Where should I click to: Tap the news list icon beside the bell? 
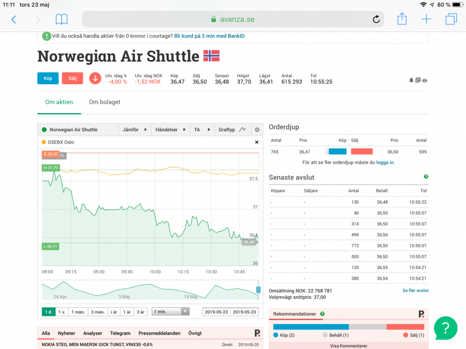tap(417, 80)
